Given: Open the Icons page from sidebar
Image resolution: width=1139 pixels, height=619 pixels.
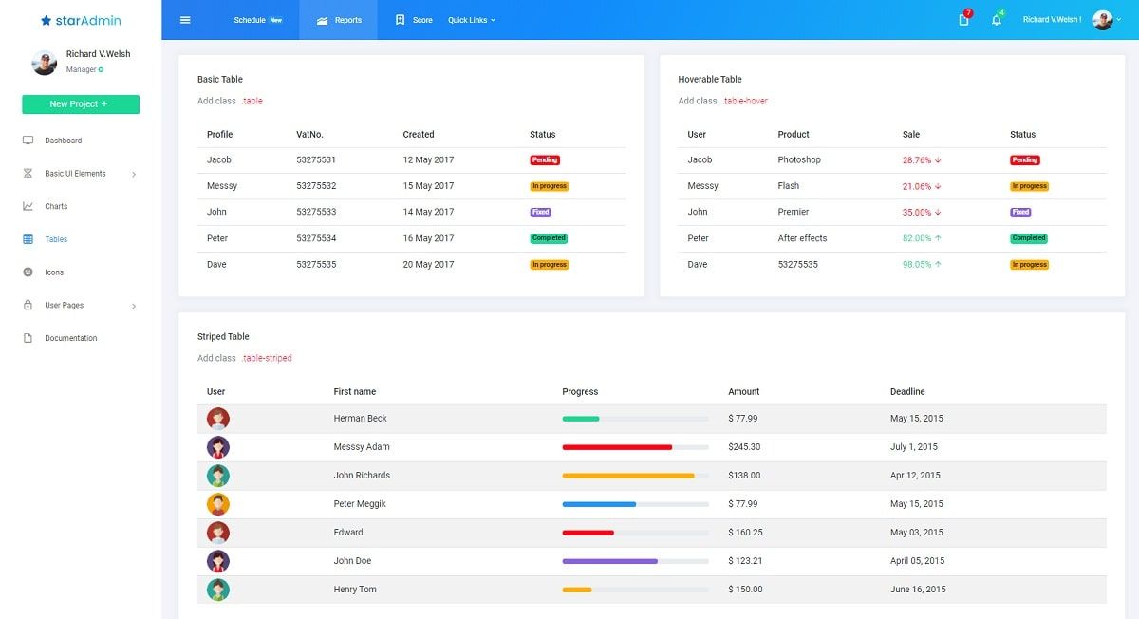Looking at the screenshot, I should [x=53, y=272].
